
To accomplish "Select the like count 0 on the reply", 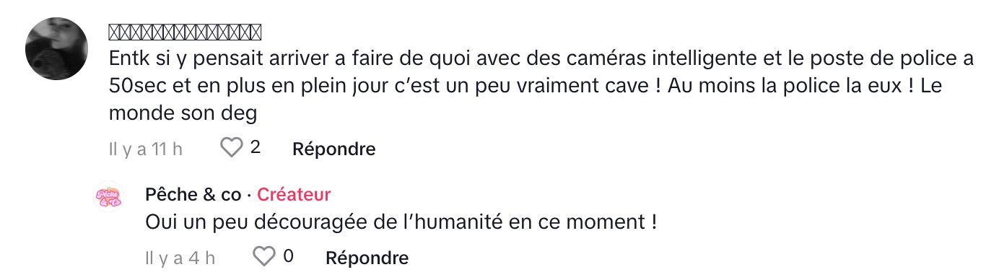I will [289, 256].
